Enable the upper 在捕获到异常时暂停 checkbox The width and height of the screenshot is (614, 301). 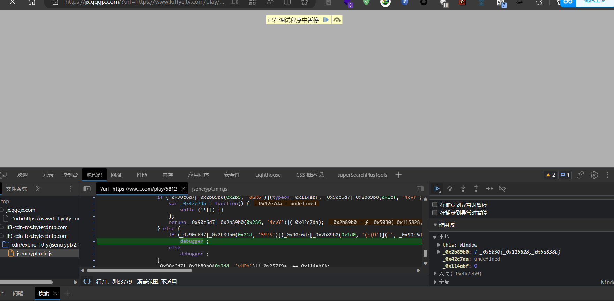[x=435, y=205]
